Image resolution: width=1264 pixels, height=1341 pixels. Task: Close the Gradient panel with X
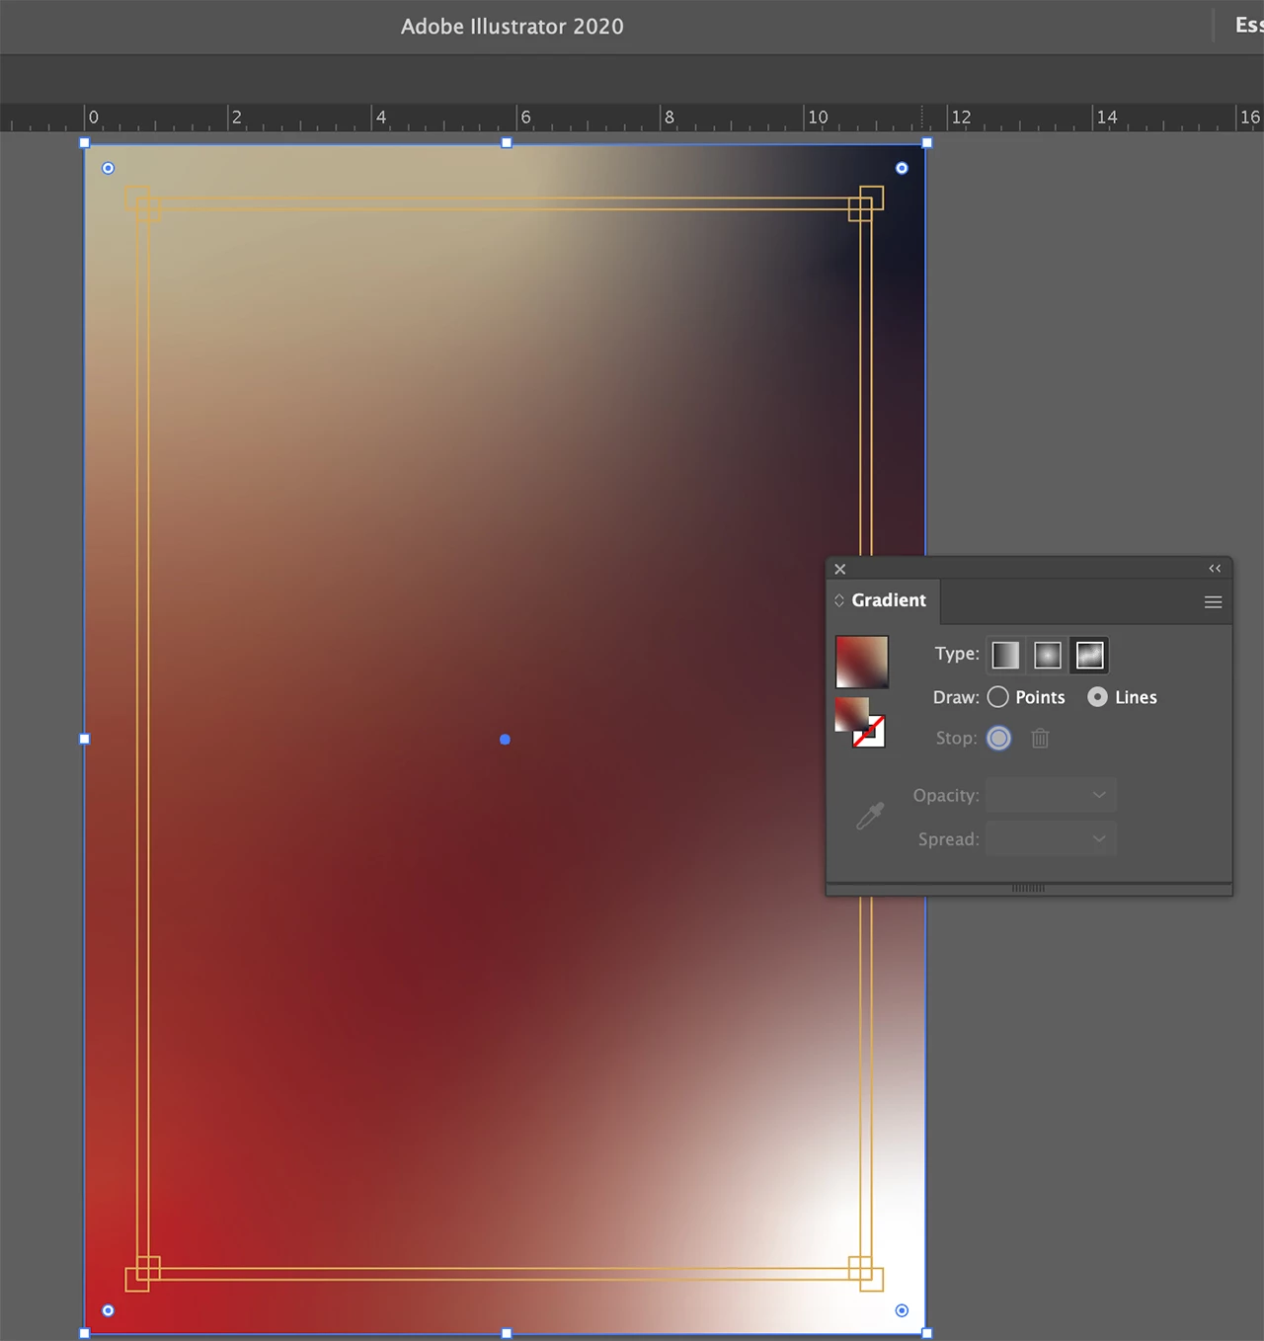[840, 570]
